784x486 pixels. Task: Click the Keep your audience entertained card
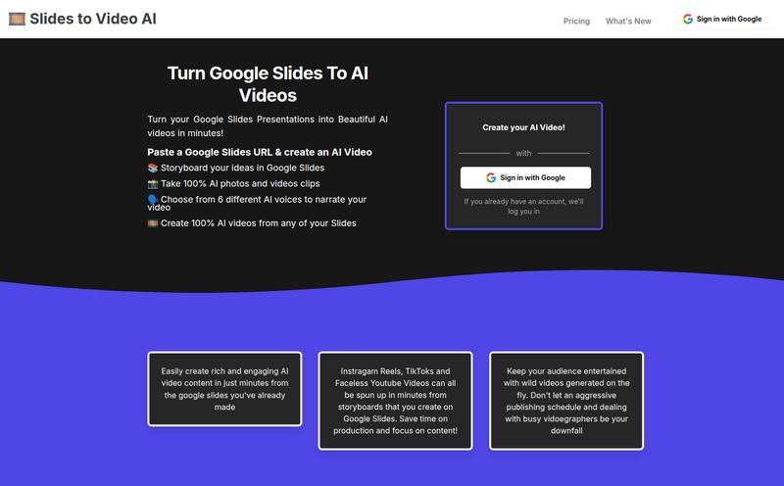(x=566, y=401)
